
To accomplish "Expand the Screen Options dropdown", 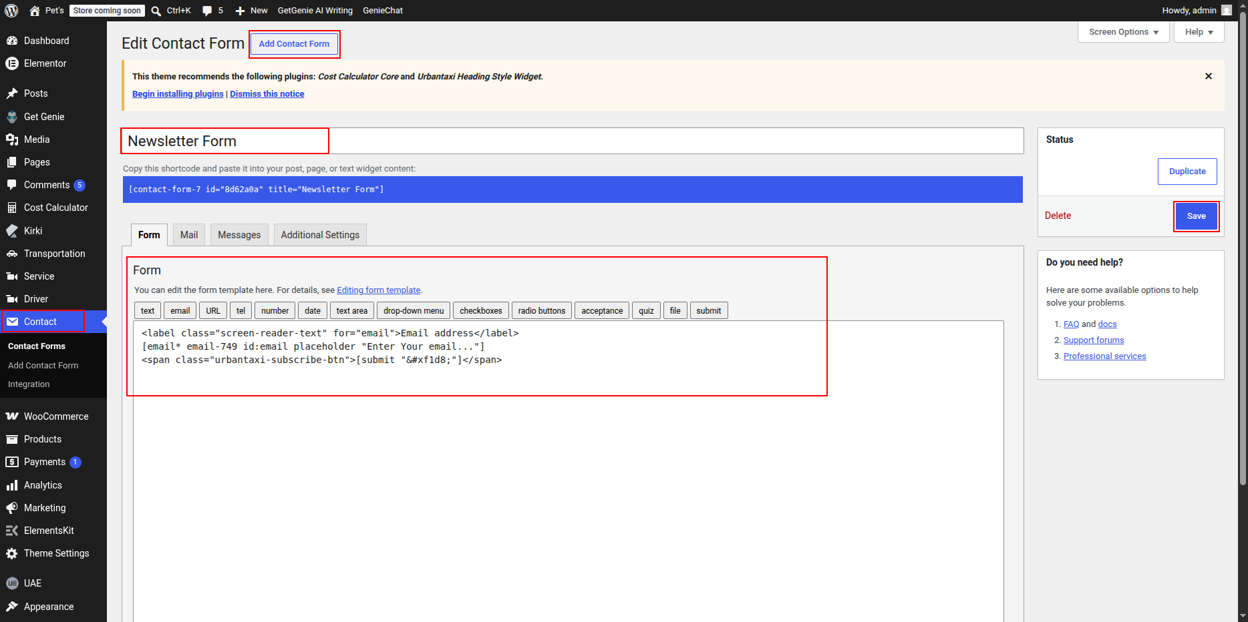I will click(x=1124, y=32).
